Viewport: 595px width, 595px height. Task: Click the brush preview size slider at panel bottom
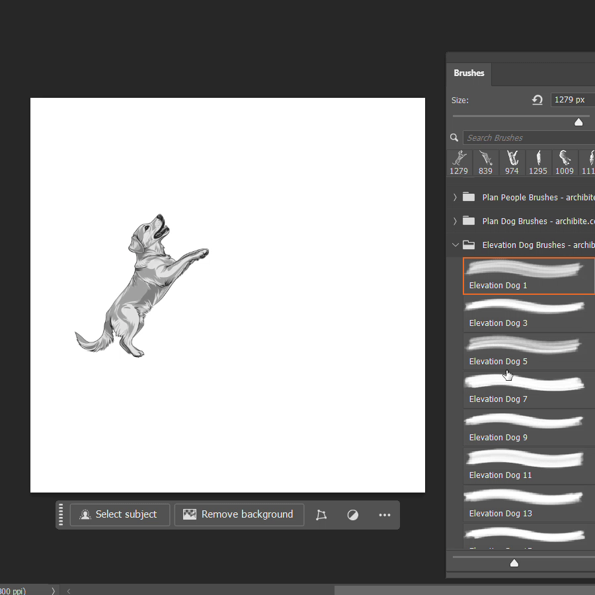click(514, 563)
